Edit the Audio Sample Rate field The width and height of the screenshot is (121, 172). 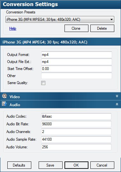tap(76, 139)
